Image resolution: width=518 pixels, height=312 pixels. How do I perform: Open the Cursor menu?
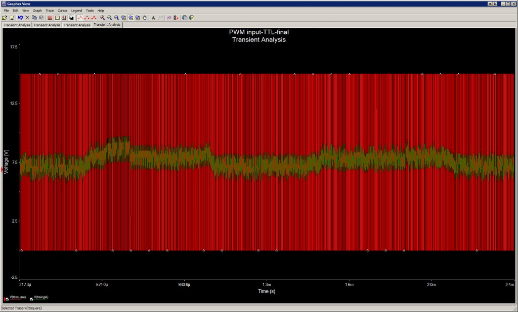62,11
